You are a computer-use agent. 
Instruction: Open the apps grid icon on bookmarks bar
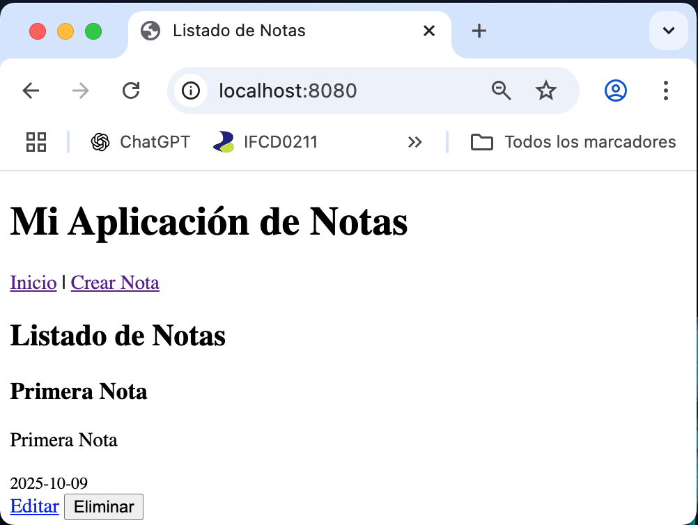pos(36,142)
